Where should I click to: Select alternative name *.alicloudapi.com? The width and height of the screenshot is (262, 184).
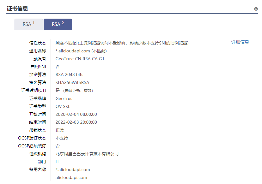click(x=73, y=170)
